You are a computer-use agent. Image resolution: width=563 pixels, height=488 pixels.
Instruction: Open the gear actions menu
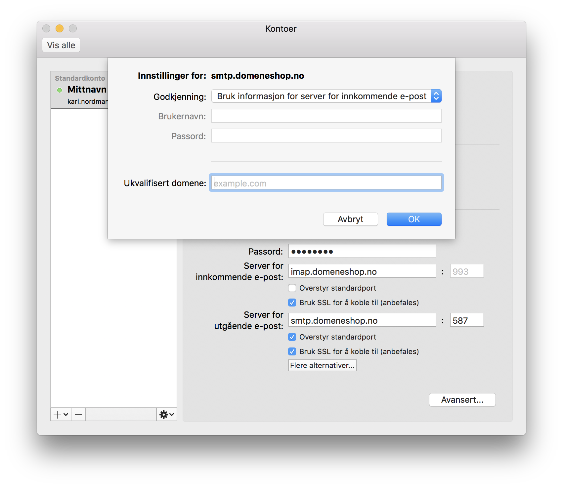[x=166, y=415]
